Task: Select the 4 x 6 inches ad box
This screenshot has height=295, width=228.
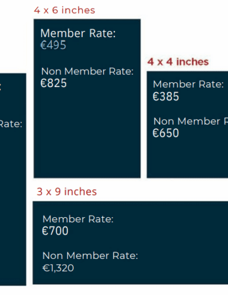Action: 87,98
